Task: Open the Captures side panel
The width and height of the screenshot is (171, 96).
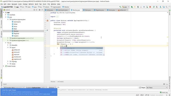Action: [x=1, y=34]
